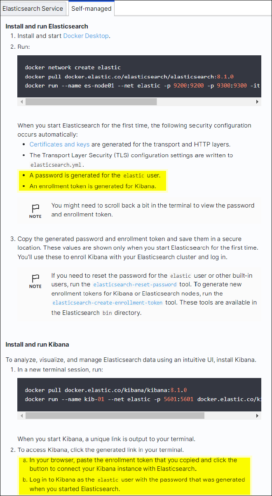Click the "docker network create elastic" code line
This screenshot has width=272, height=496.
[x=73, y=67]
